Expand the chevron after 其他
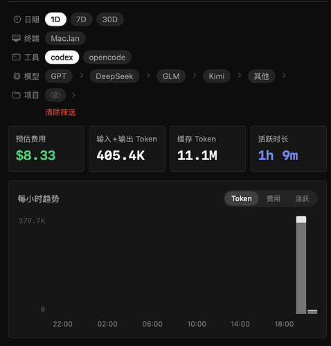331x346 pixels. [284, 76]
